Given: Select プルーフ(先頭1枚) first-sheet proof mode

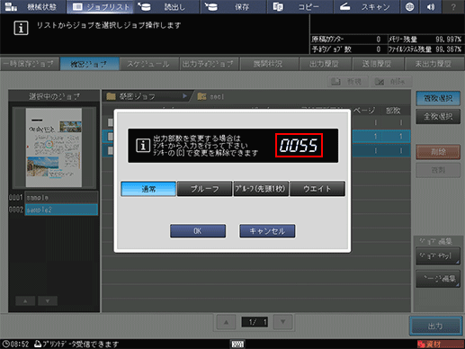Looking at the screenshot, I should [x=261, y=189].
